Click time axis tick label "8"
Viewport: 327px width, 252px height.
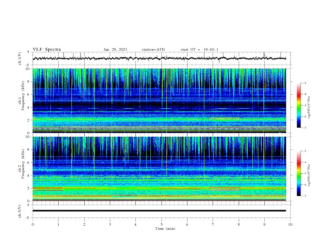[x=239, y=224]
